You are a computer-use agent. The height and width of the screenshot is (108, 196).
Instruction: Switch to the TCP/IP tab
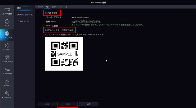tap(39, 7)
